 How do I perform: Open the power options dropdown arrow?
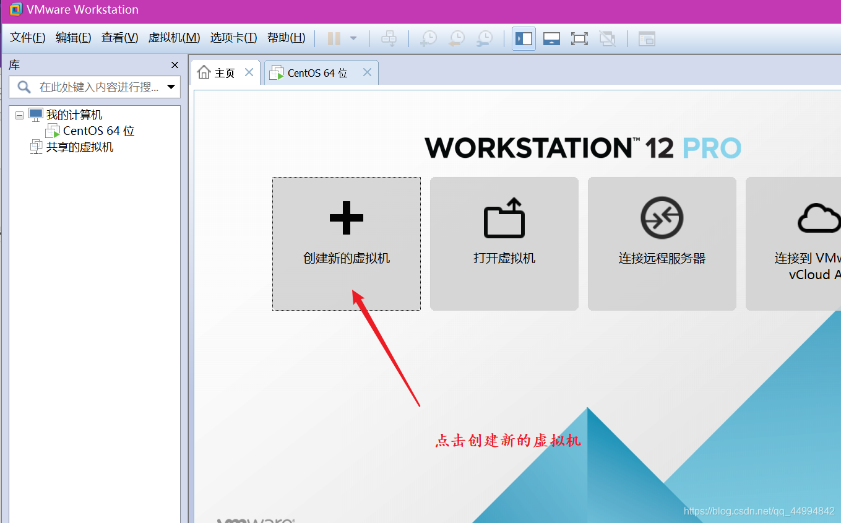click(353, 38)
